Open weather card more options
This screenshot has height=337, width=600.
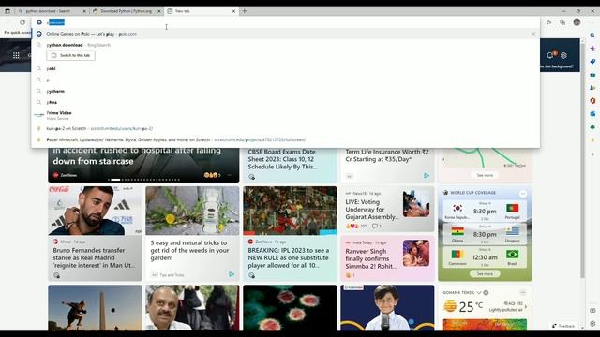click(523, 293)
